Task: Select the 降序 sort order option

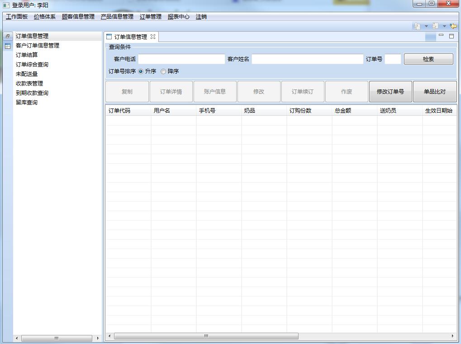Action: pyautogui.click(x=163, y=71)
